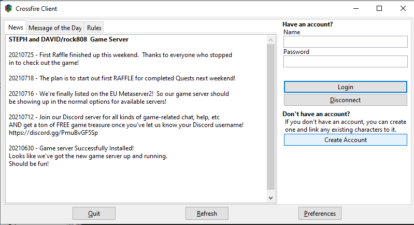Open Preferences
The image size is (414, 225).
coord(320,214)
